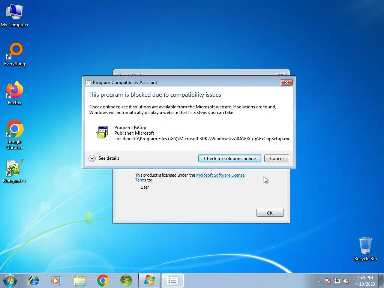Cancel the Program Compatibility Assistant dialog

coord(276,159)
